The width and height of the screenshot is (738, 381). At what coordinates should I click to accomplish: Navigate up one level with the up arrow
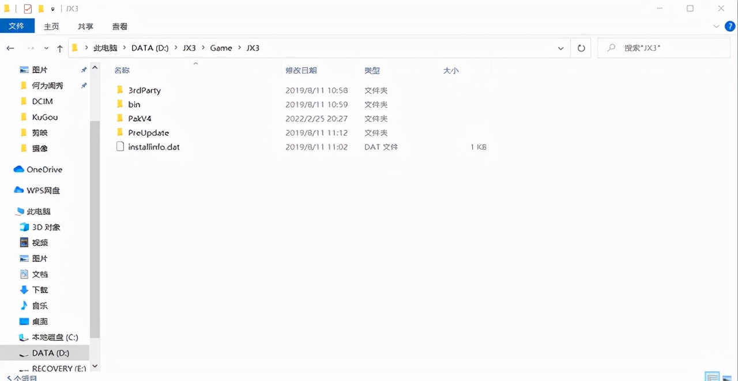tap(60, 48)
